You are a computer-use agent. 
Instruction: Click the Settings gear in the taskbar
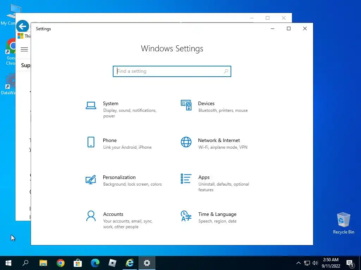(147, 263)
